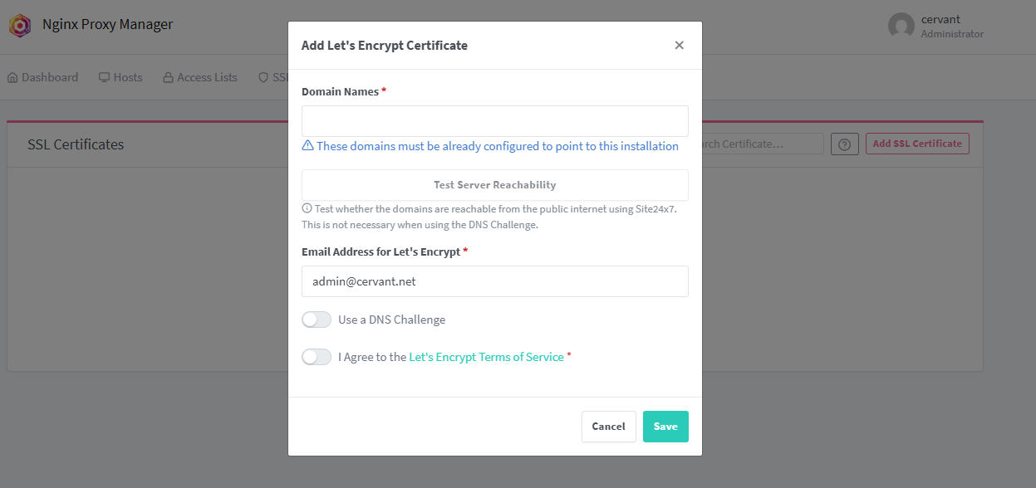The height and width of the screenshot is (488, 1036).
Task: Enable the Use a DNS Challenge switch
Action: tap(317, 320)
